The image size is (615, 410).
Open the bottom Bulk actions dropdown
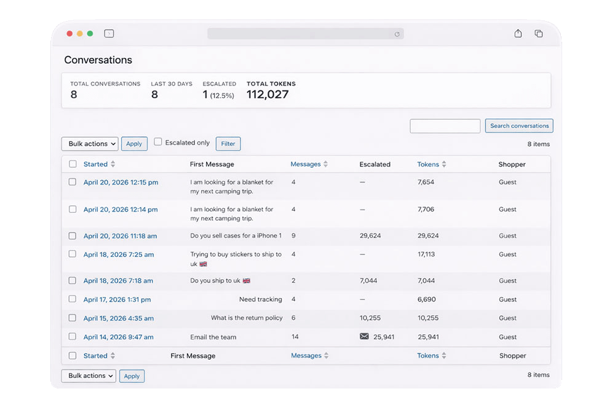(x=89, y=376)
